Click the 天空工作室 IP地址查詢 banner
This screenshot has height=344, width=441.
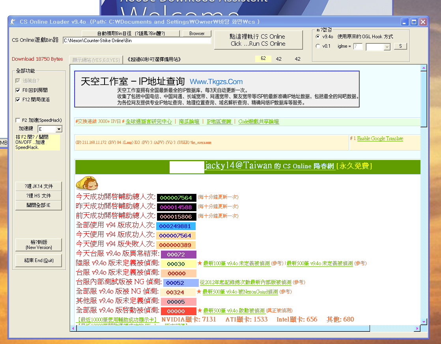click(217, 89)
